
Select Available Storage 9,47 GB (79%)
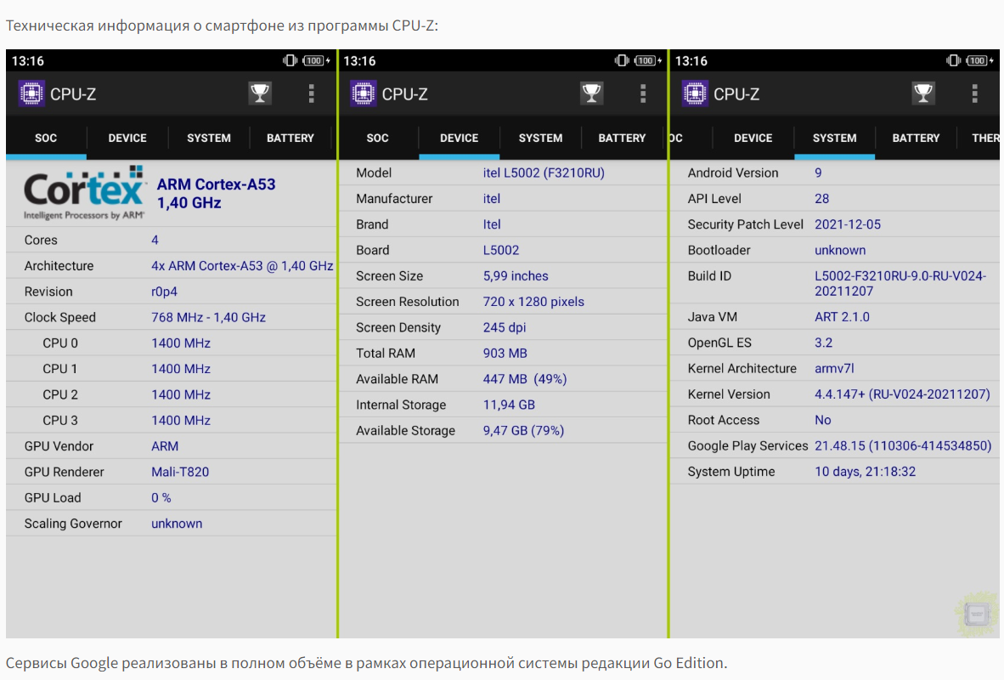point(523,431)
